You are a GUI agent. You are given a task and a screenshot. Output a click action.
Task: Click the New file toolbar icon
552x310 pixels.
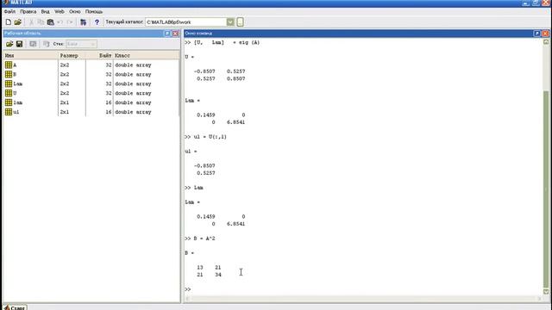pyautogui.click(x=9, y=22)
